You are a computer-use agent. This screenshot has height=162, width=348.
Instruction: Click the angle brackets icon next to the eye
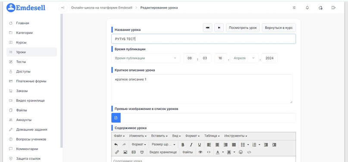pos(208,152)
